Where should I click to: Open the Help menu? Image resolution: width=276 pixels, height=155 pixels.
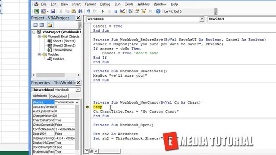click(174, 4)
